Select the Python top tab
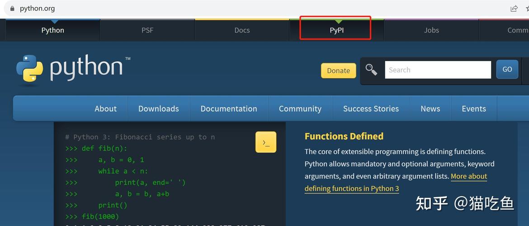The height and width of the screenshot is (226, 529). click(x=52, y=30)
